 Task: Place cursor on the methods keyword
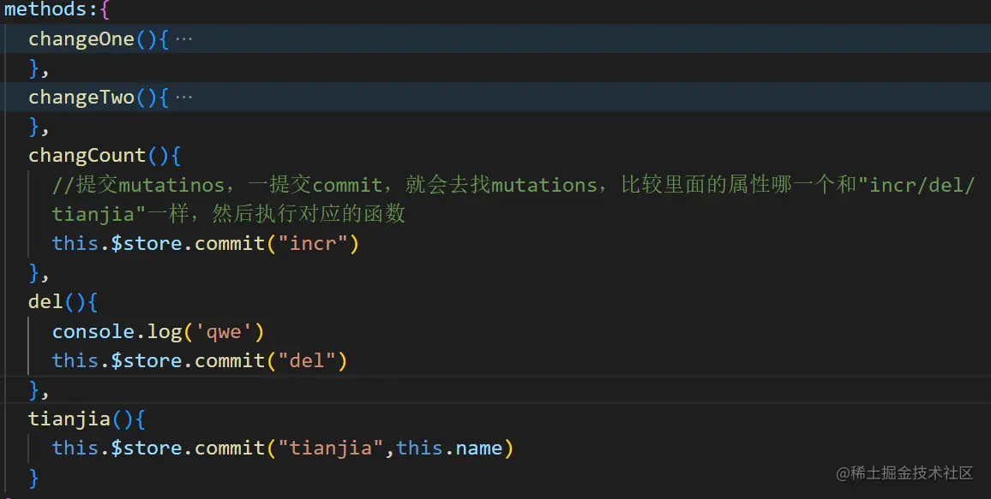click(x=45, y=10)
